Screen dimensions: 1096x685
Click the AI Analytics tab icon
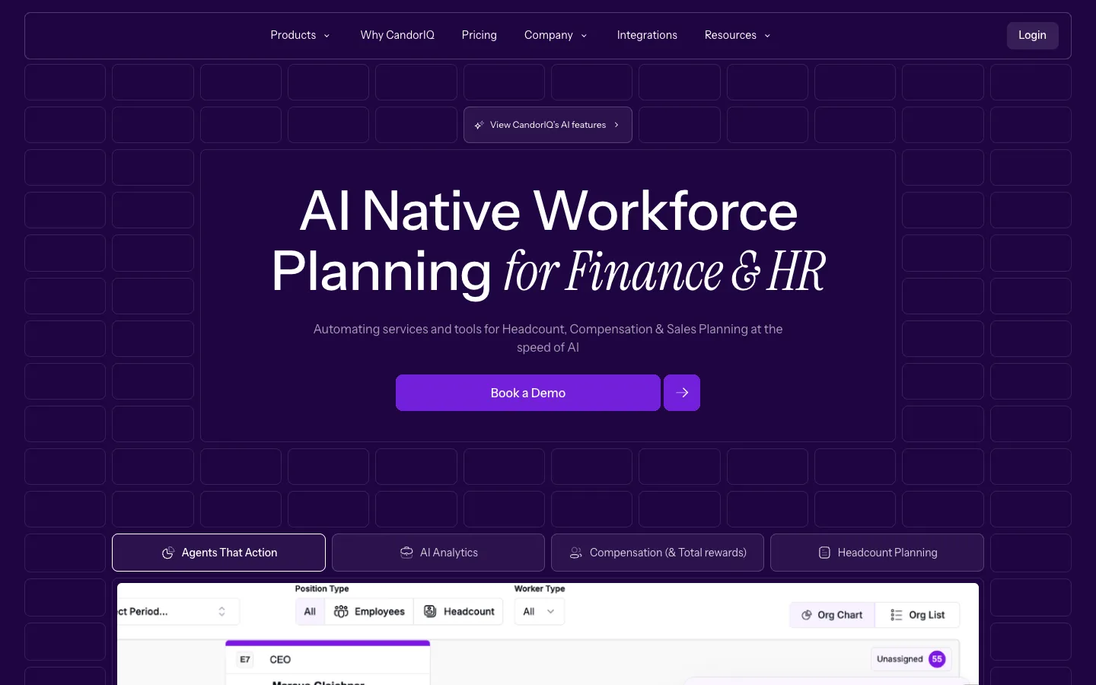pyautogui.click(x=406, y=553)
